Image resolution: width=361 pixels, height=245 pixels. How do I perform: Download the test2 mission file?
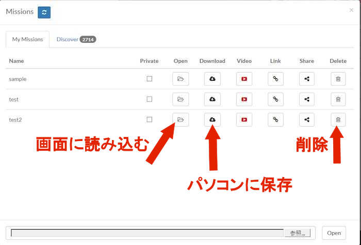(212, 119)
